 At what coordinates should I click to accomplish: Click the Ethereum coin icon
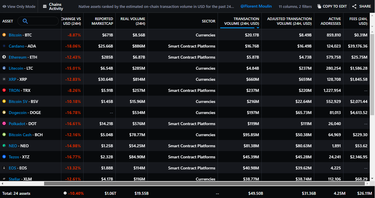point(4,57)
